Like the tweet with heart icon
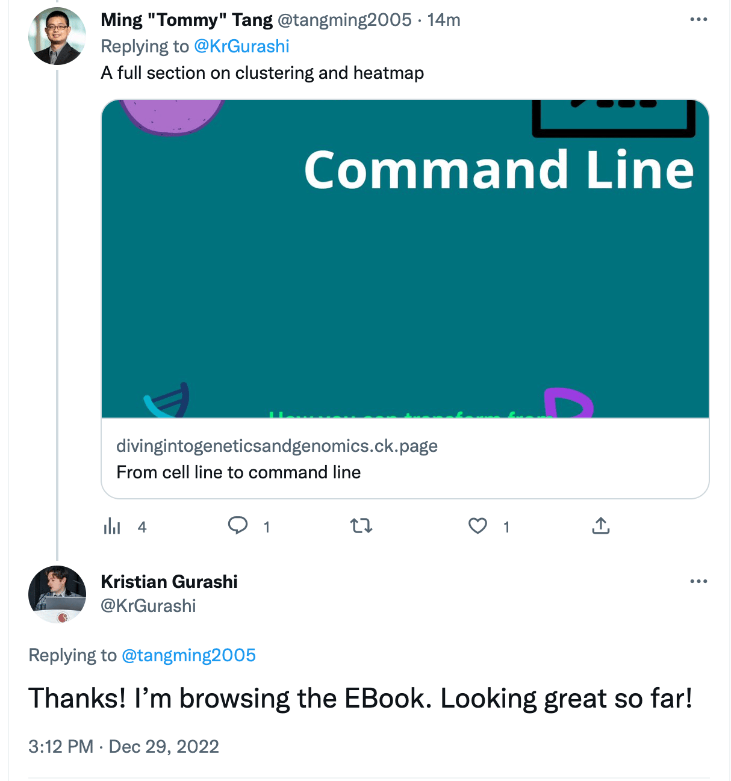 pos(477,526)
